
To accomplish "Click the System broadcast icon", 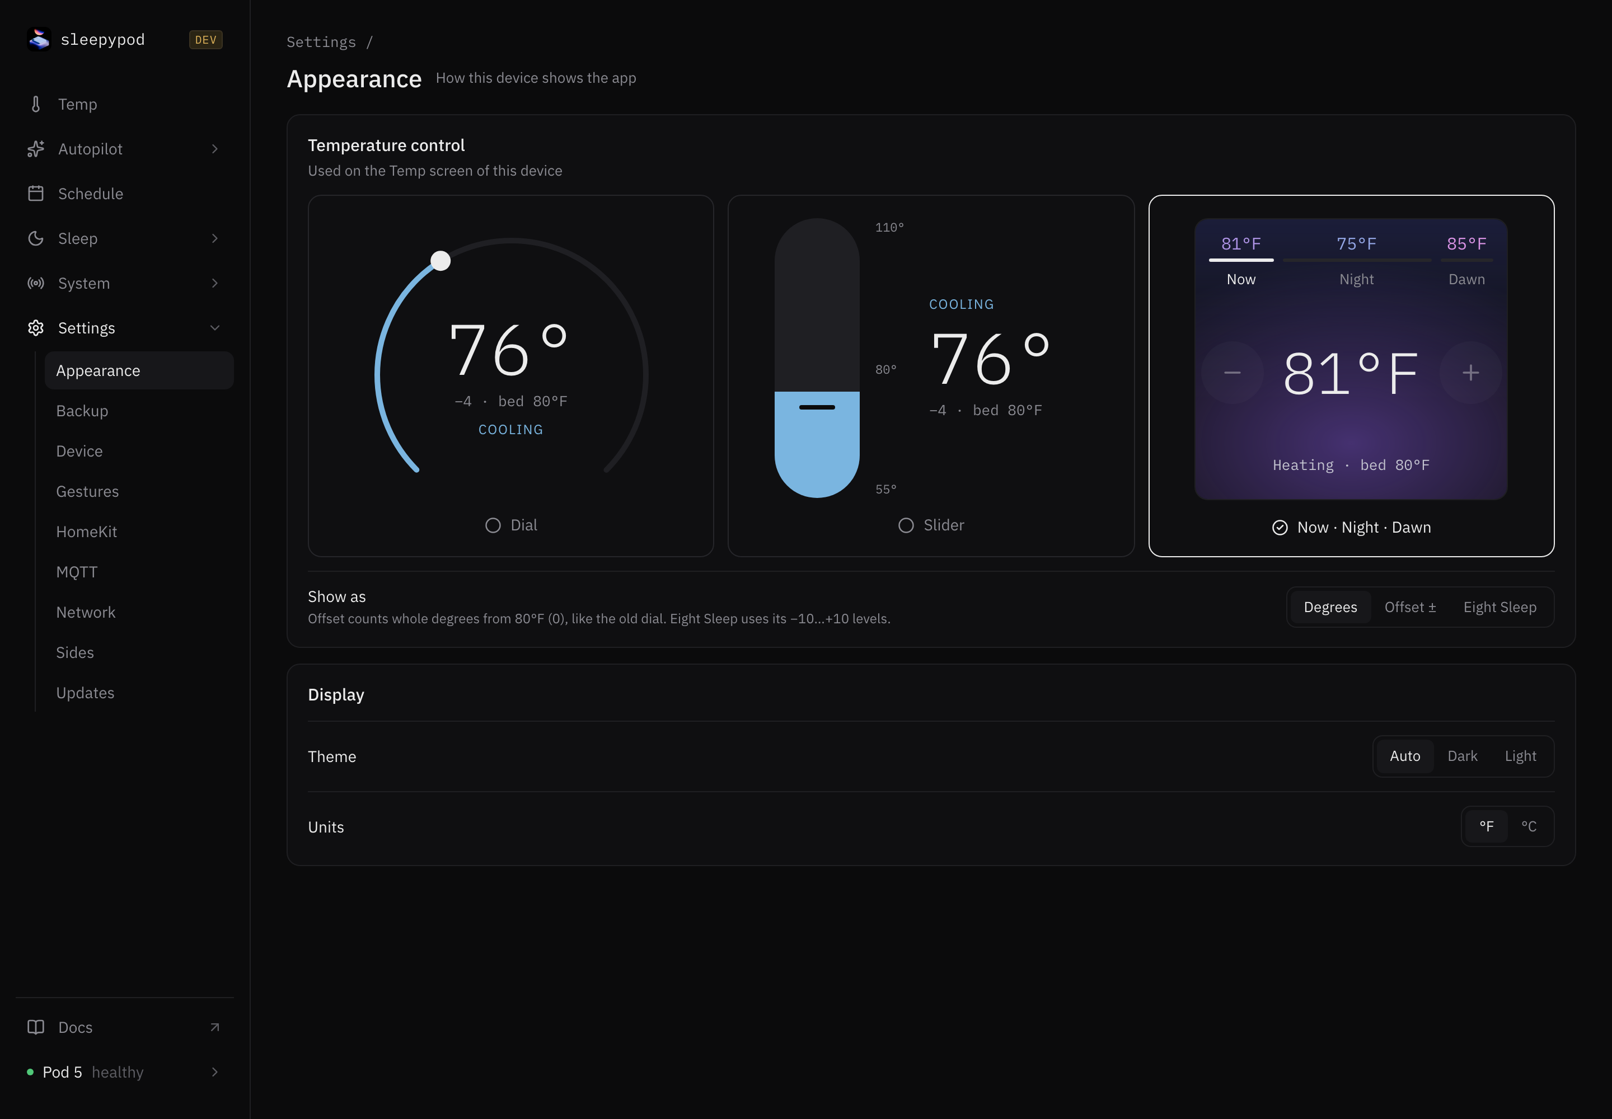I will (36, 283).
